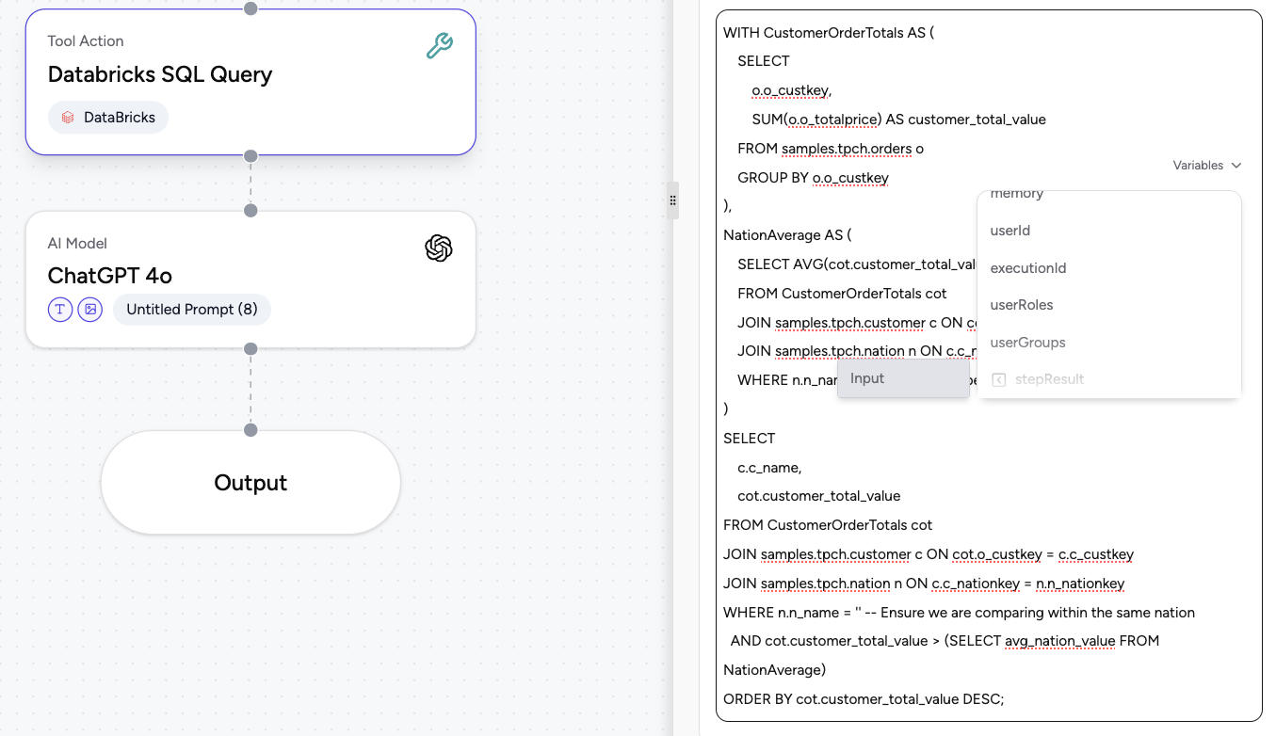This screenshot has width=1276, height=736.
Task: Click the Input submenu item
Action: (903, 378)
